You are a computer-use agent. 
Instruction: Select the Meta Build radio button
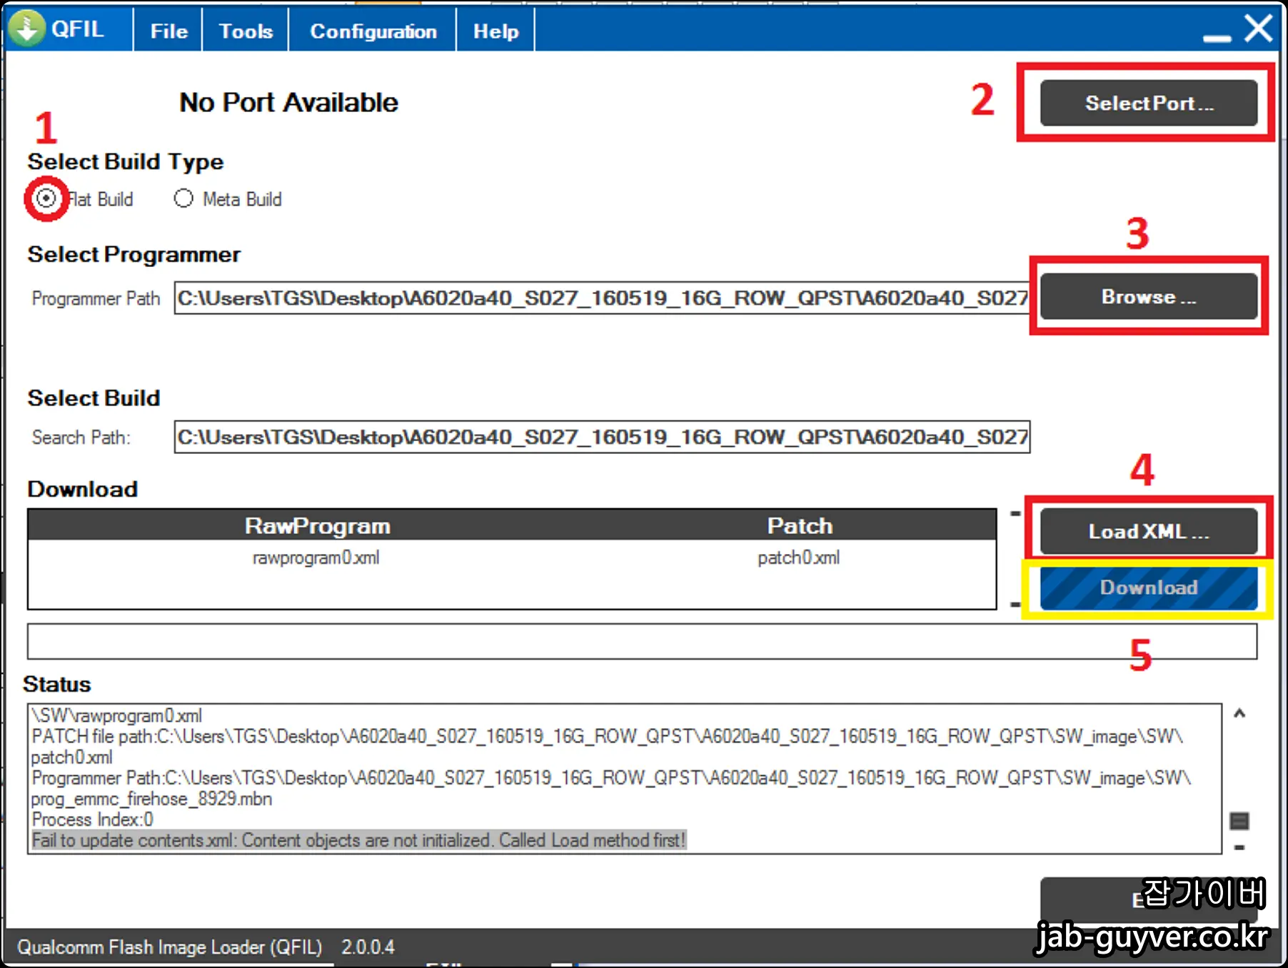183,198
